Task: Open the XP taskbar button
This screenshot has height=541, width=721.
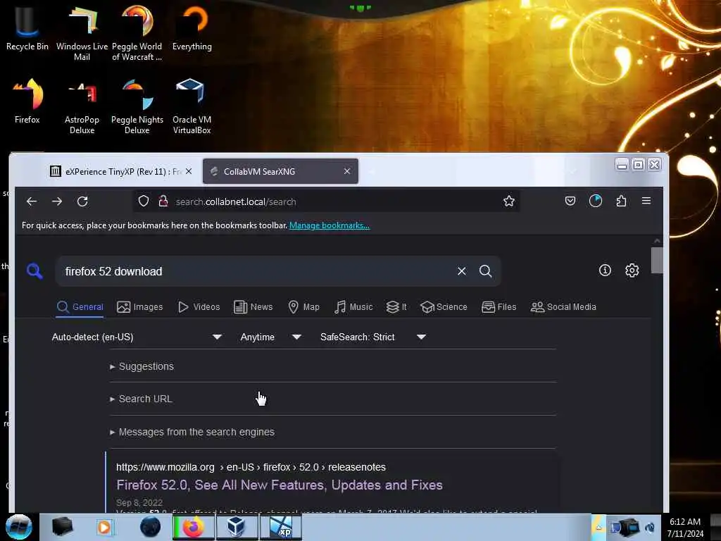Action: tap(280, 527)
